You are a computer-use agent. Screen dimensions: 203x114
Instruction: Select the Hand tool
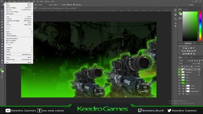pyautogui.click(x=2, y=60)
